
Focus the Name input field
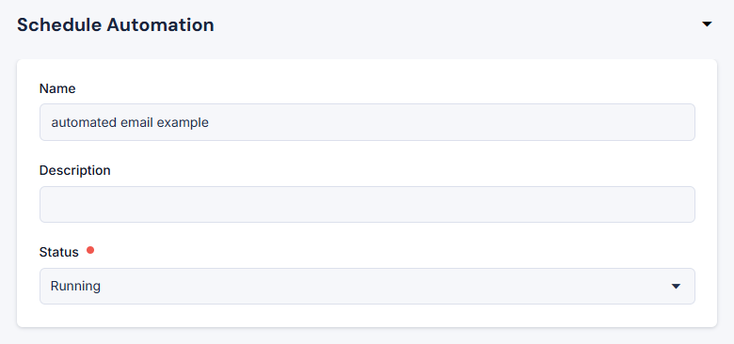click(367, 122)
